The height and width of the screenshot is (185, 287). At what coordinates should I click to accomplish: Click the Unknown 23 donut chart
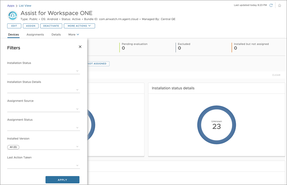tap(217, 125)
